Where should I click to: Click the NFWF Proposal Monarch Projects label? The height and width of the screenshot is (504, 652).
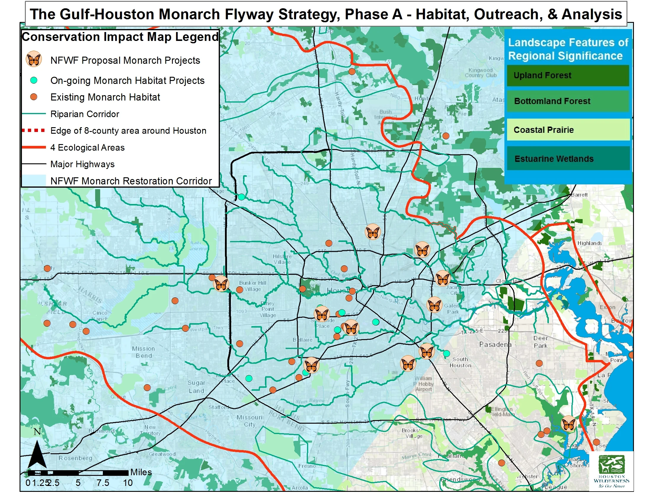click(125, 60)
